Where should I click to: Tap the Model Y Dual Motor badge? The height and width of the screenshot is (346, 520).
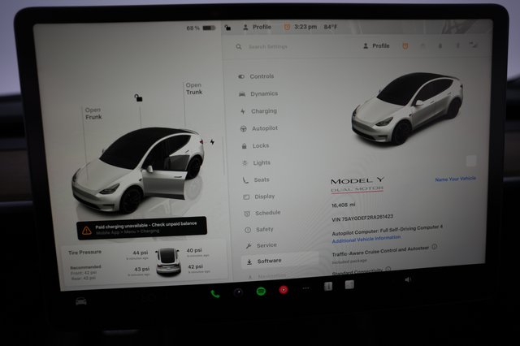tap(357, 185)
